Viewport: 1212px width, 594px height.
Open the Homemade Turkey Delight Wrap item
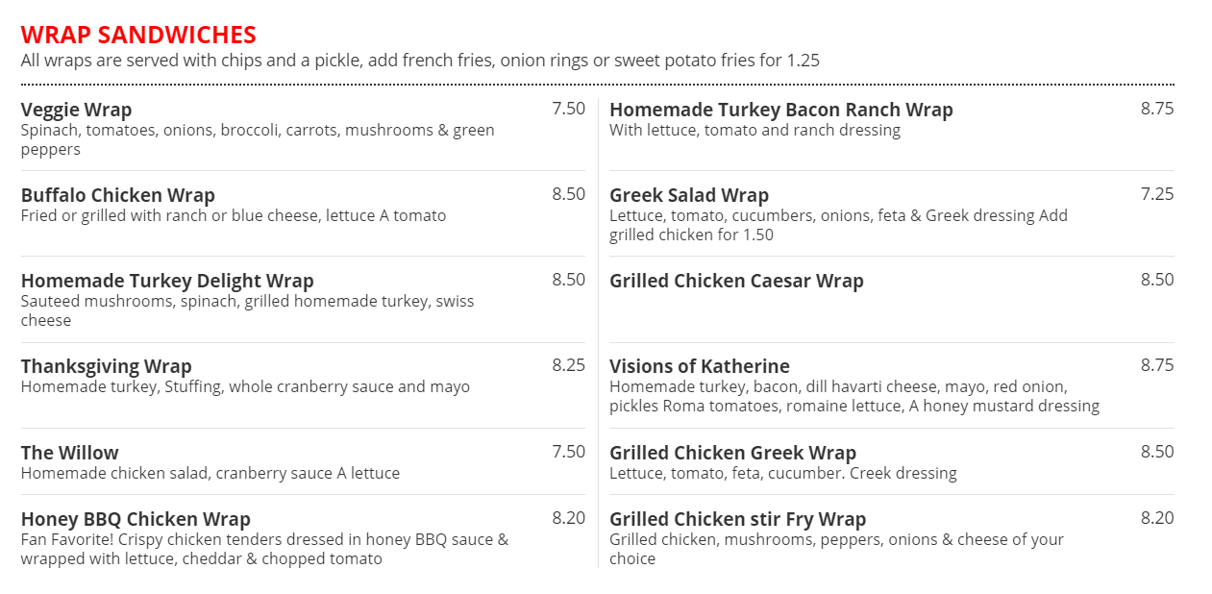167,281
